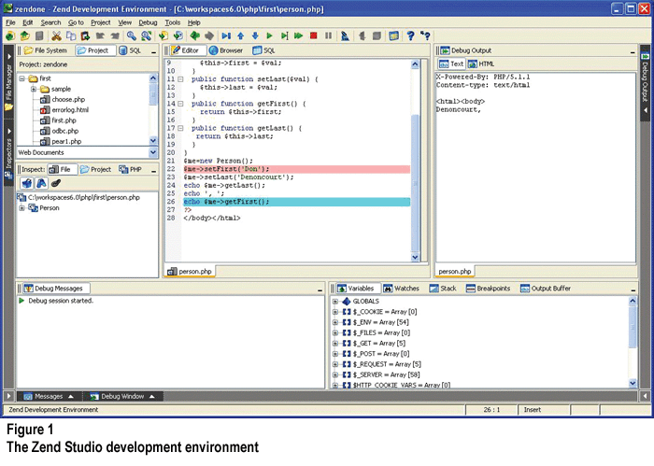Click the Messages button in bottom bar

pos(49,396)
